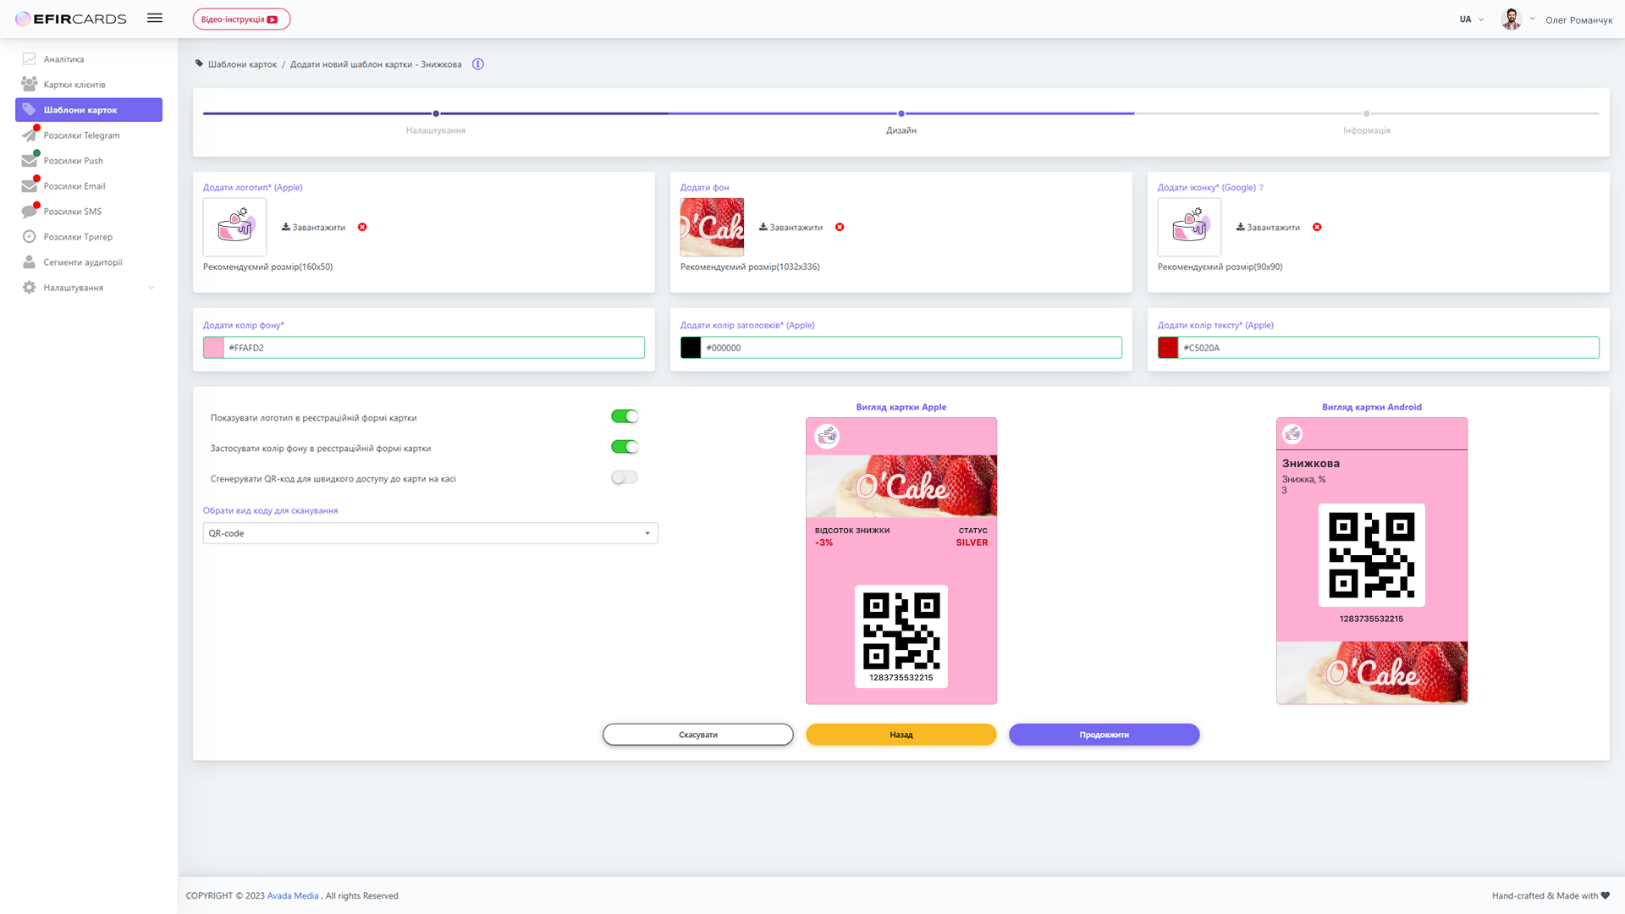Click the hamburger menu icon

pos(155,18)
